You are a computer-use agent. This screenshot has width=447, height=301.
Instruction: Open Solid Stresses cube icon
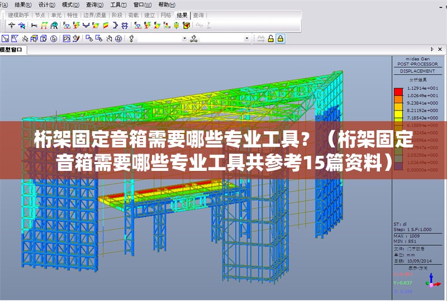(x=186, y=25)
